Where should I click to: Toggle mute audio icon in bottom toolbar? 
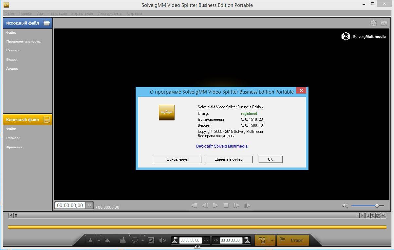(162, 241)
